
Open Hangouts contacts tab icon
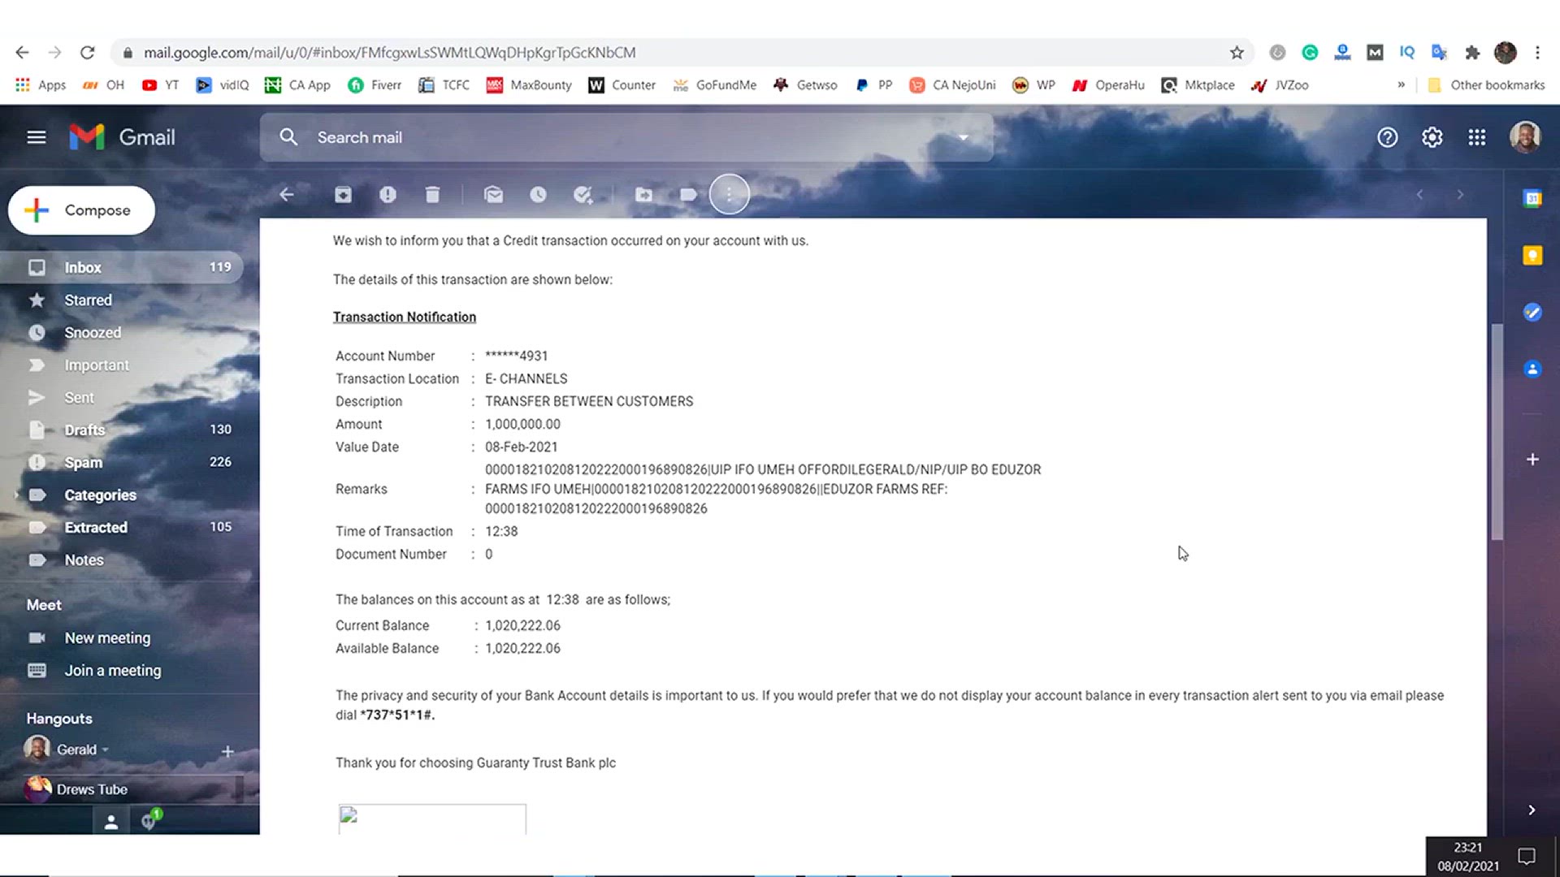click(111, 823)
